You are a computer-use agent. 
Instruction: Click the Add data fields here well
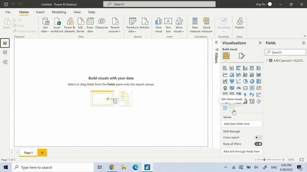[x=242, y=124]
